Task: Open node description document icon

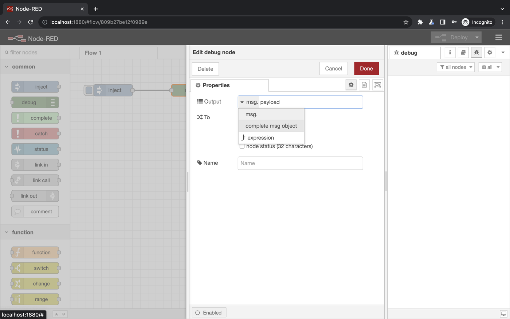Action: point(364,85)
